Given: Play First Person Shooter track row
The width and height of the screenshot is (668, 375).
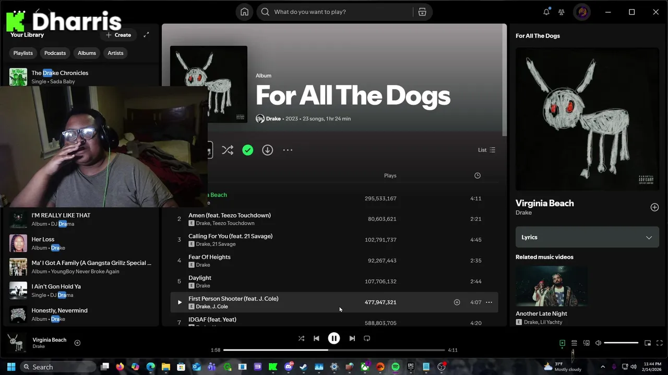Looking at the screenshot, I should point(180,302).
